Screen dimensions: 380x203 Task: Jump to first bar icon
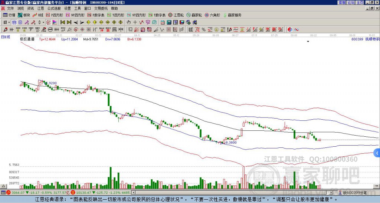(x=62, y=23)
